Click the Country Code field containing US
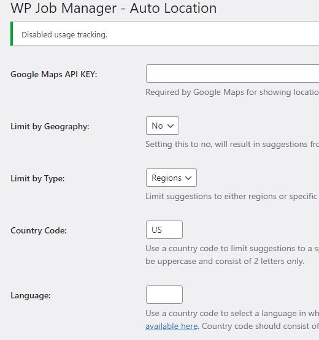The image size is (319, 340). coord(164,230)
